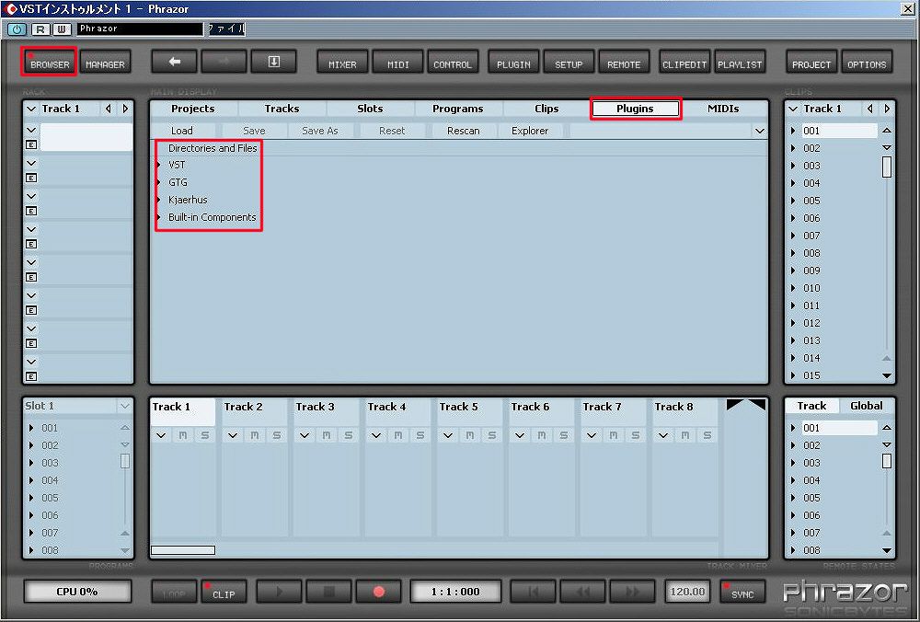Click the Explorer button
The image size is (920, 622).
pyautogui.click(x=530, y=131)
